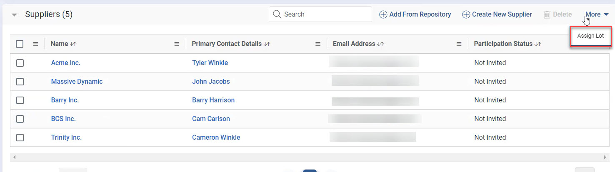The height and width of the screenshot is (172, 615).
Task: Click the magnifier icon in the search box
Action: 277,15
